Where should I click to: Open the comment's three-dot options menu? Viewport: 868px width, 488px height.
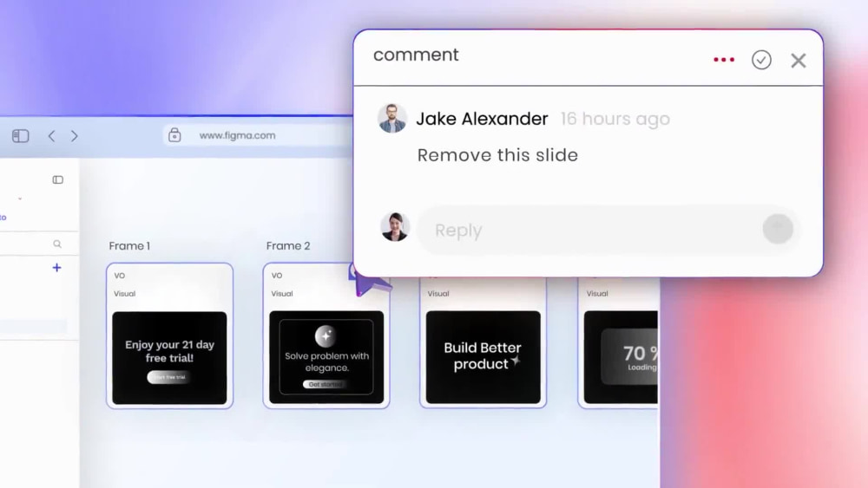724,60
